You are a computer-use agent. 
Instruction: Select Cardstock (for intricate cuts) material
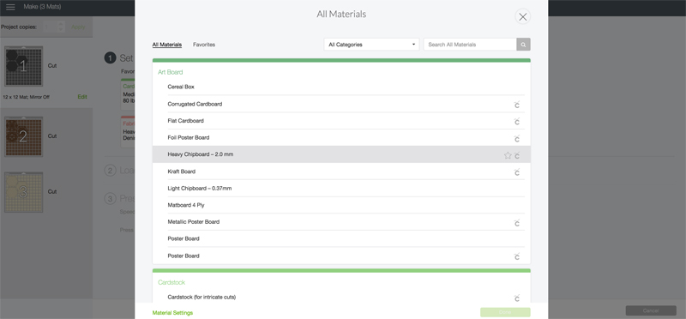click(x=341, y=297)
